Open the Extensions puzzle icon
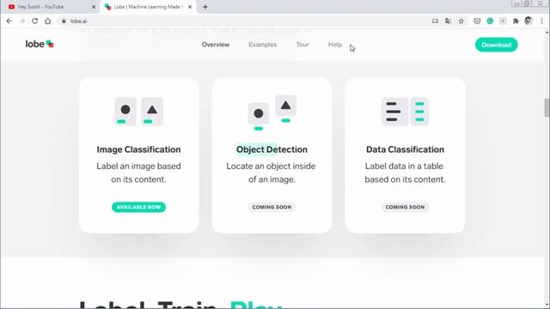This screenshot has height=309, width=550. (516, 21)
